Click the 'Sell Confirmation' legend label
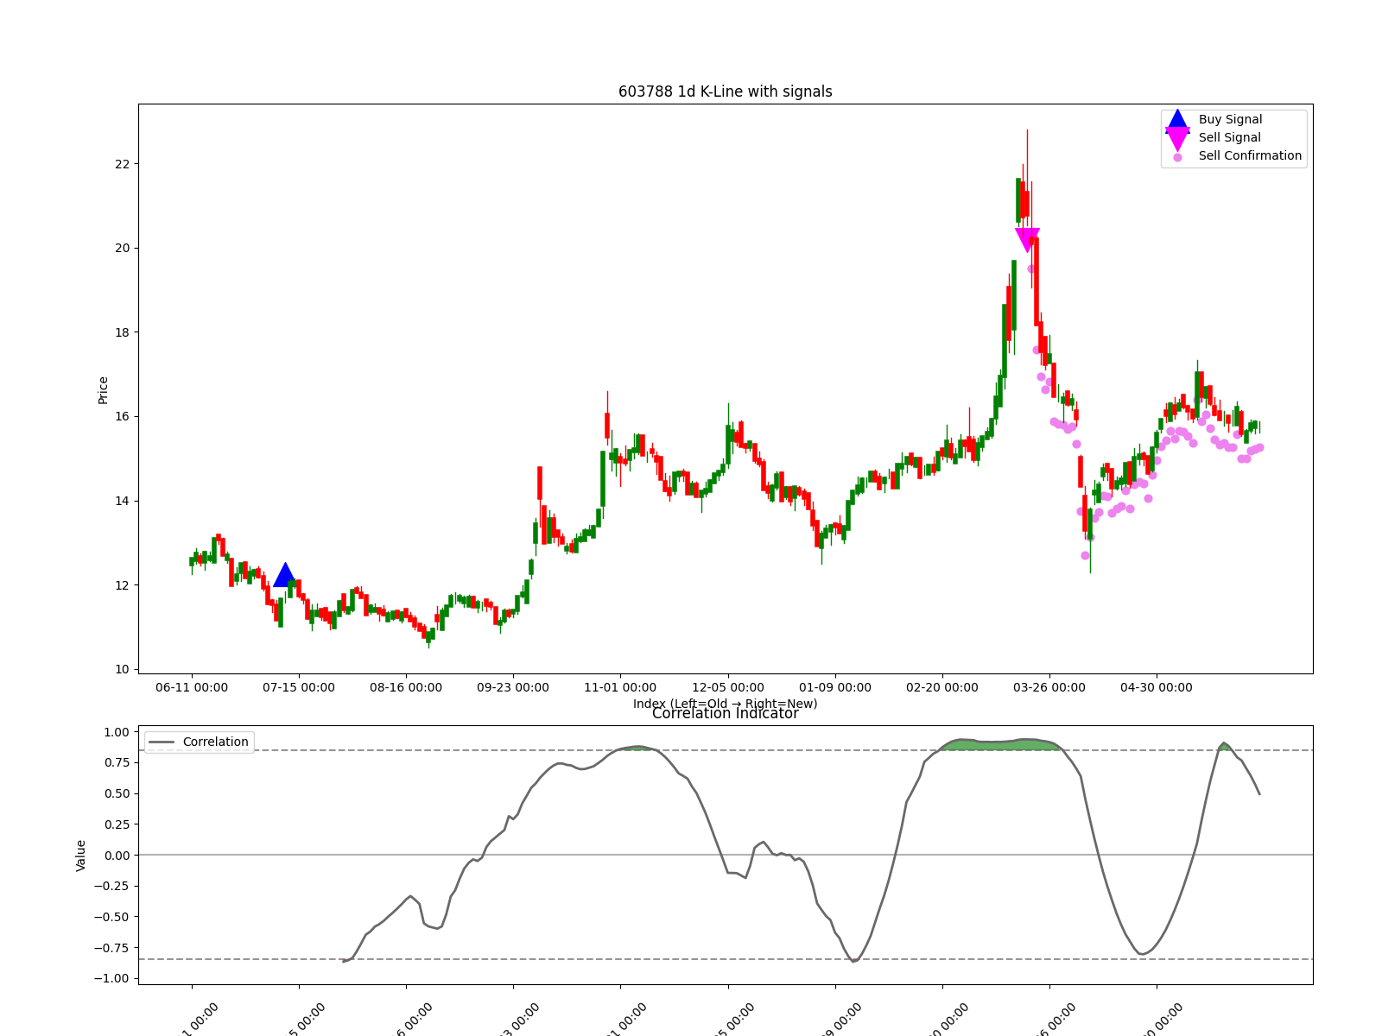The height and width of the screenshot is (1036, 1382). [1250, 156]
